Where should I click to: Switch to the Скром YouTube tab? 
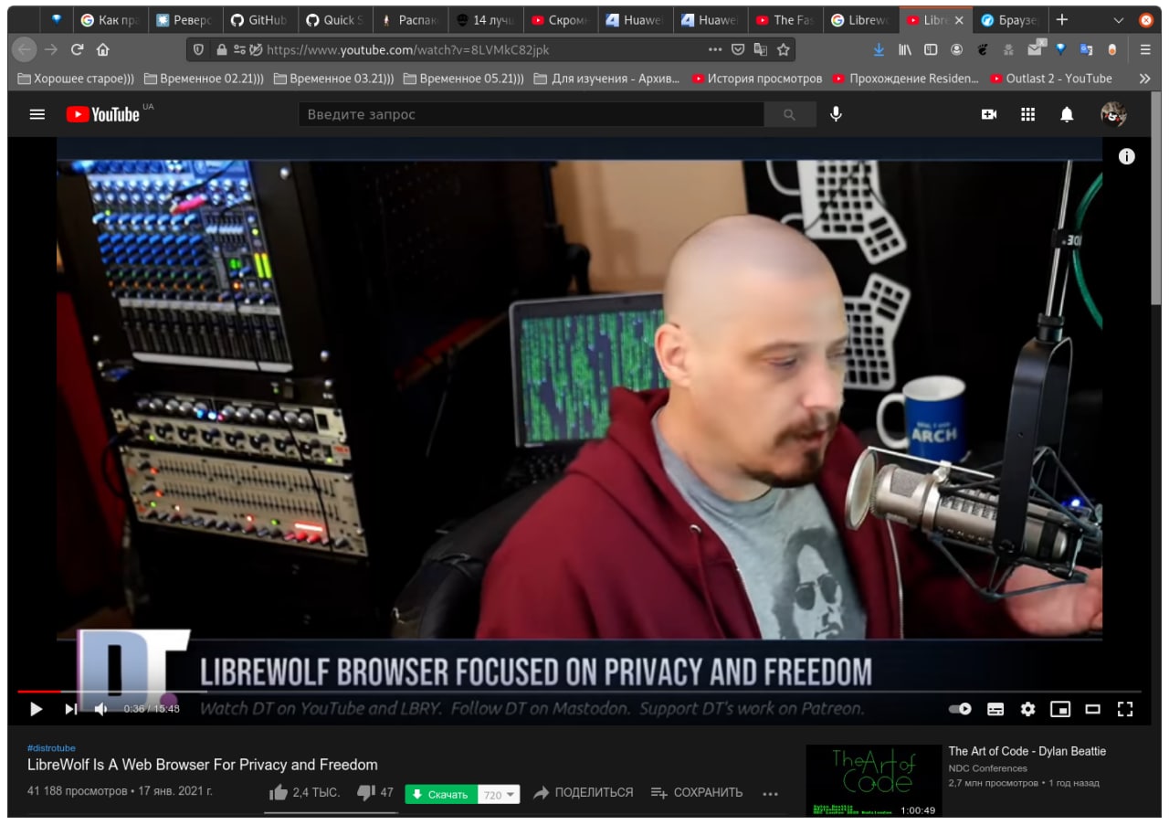pos(559,20)
